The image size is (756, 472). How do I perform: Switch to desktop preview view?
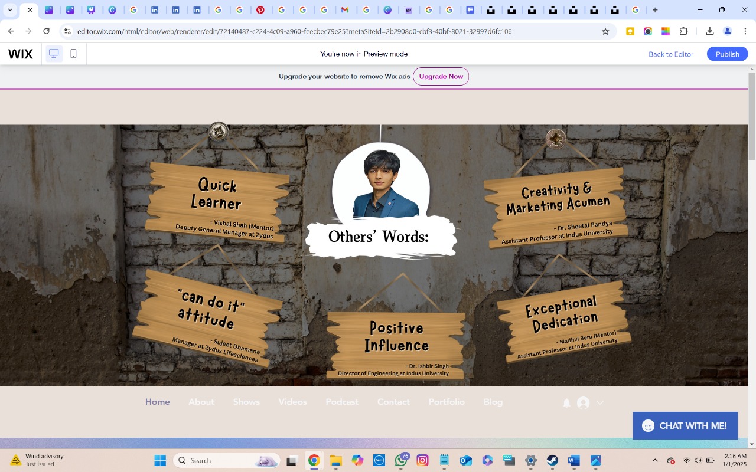tap(54, 54)
